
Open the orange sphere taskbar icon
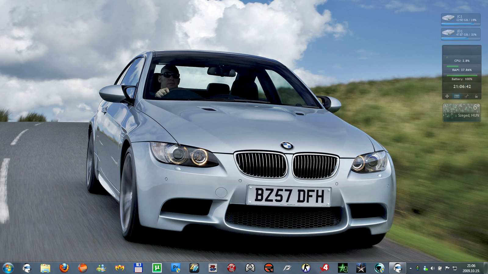click(83, 268)
